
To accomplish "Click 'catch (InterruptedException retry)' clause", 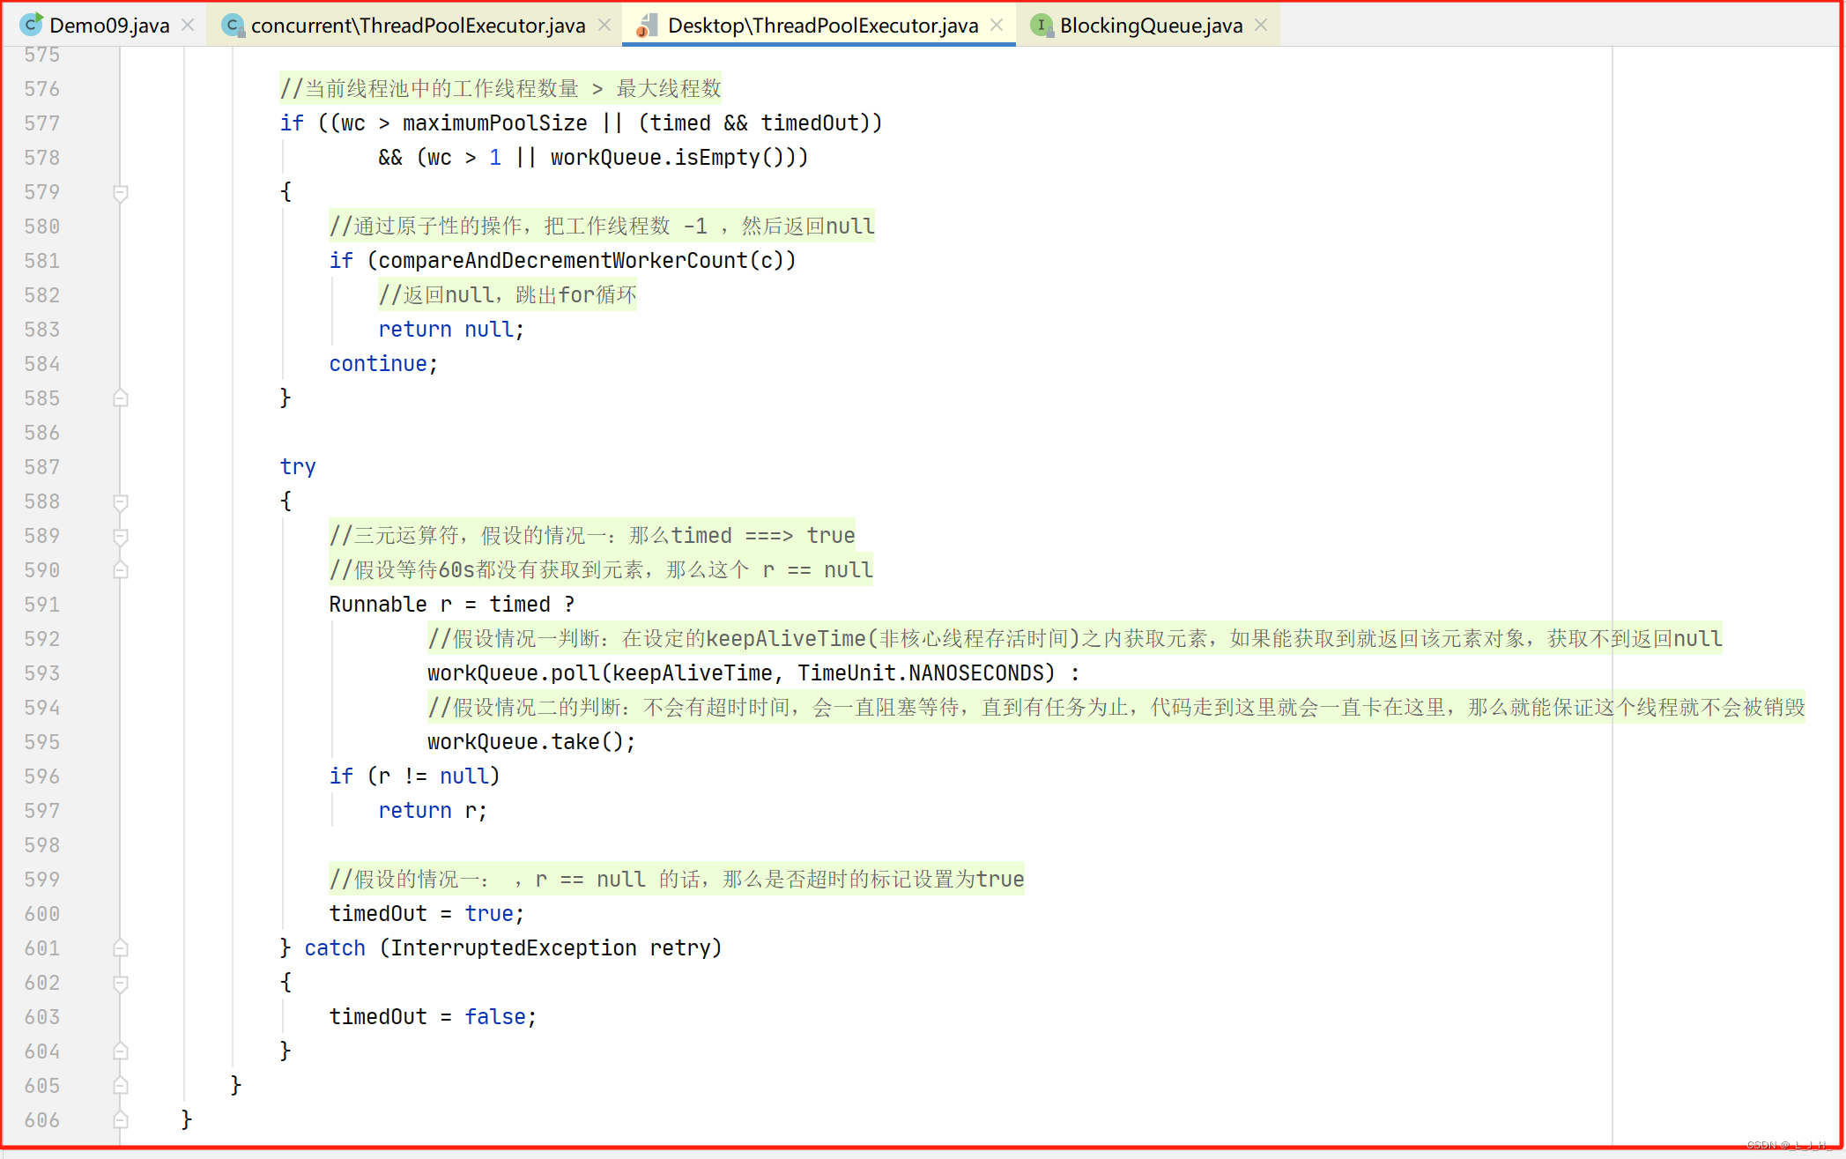I will pos(513,948).
